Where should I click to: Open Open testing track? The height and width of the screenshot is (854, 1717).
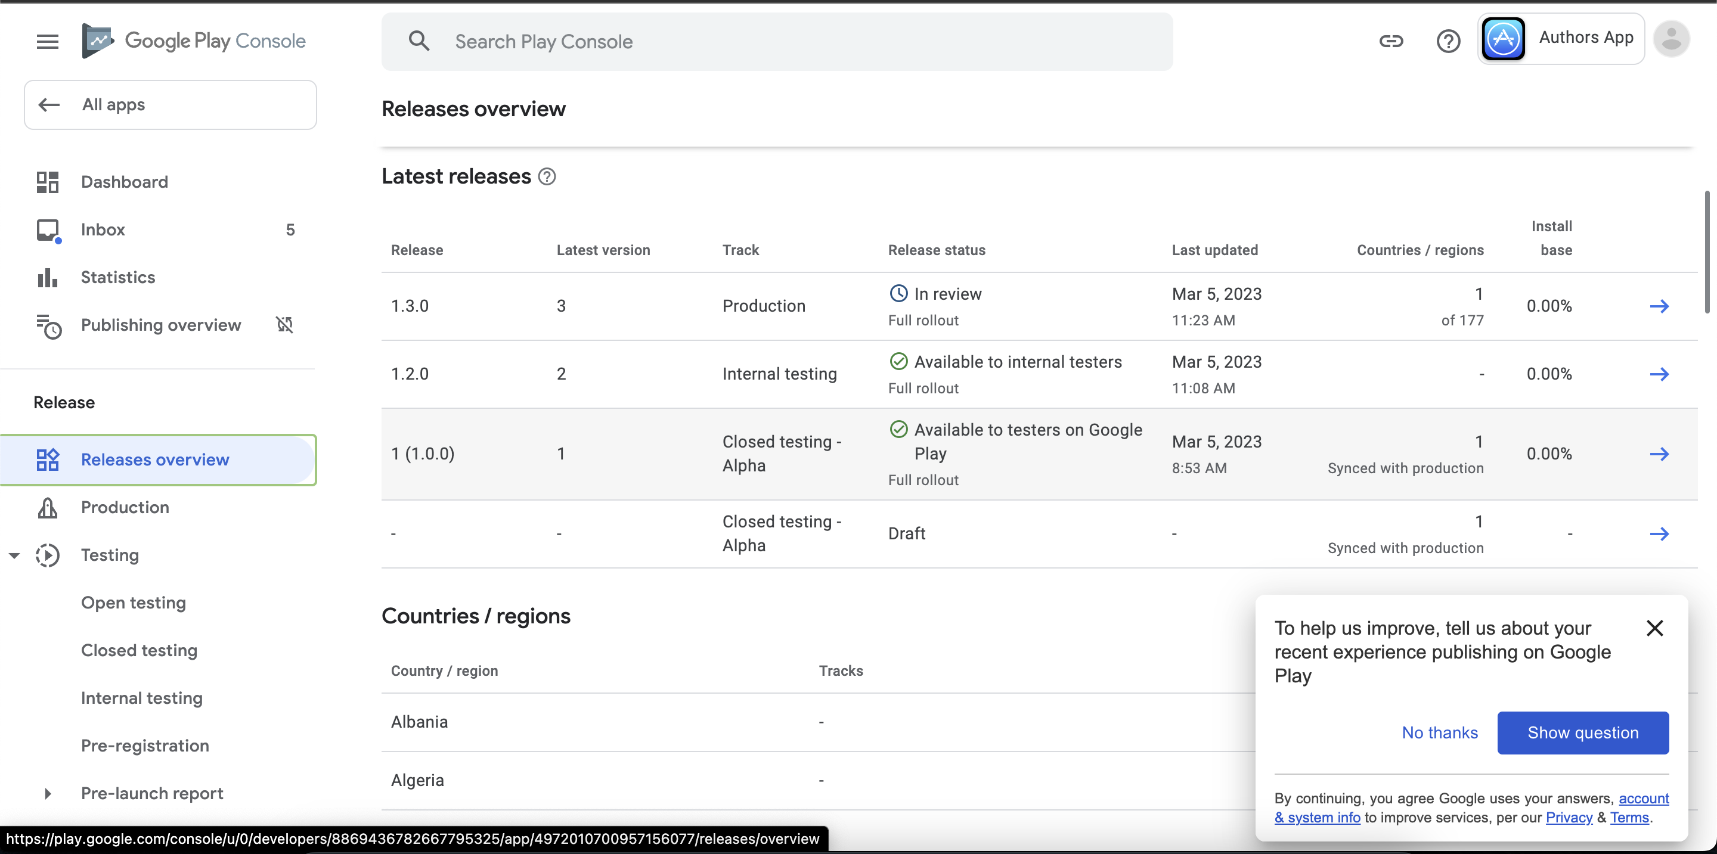coord(134,603)
